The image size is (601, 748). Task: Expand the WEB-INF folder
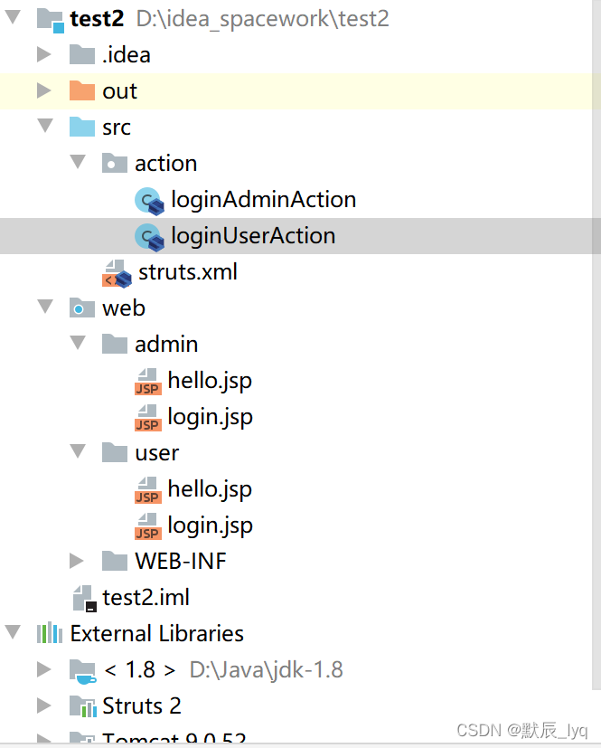(77, 561)
